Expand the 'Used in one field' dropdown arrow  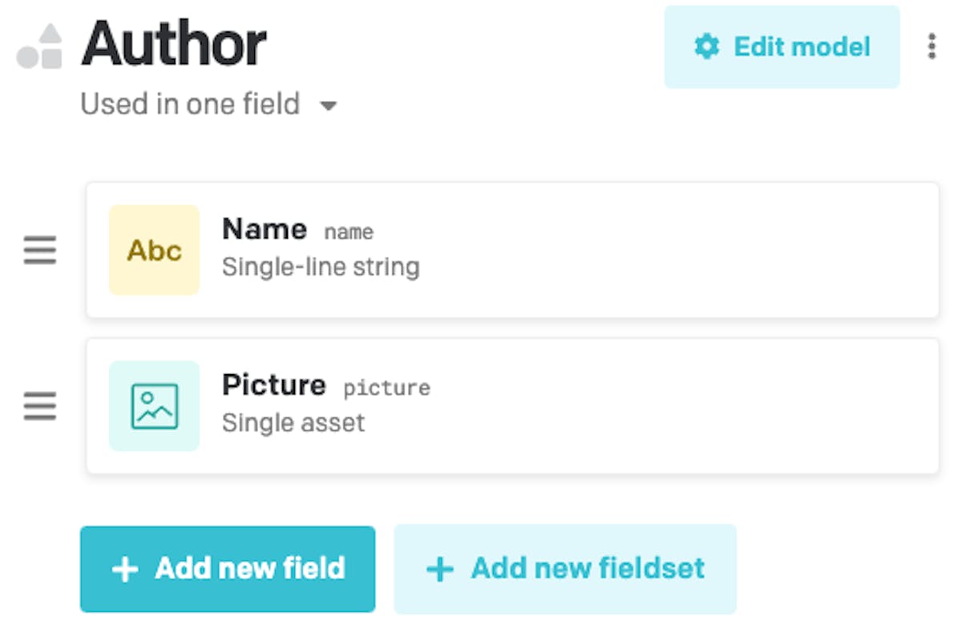click(328, 106)
